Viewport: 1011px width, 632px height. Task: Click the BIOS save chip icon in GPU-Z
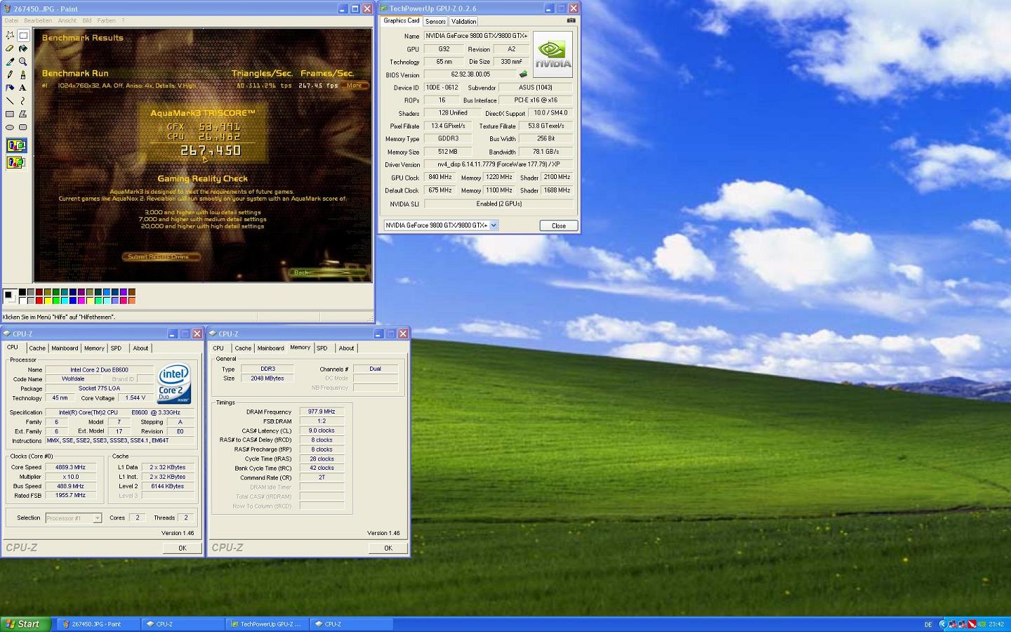click(x=523, y=74)
